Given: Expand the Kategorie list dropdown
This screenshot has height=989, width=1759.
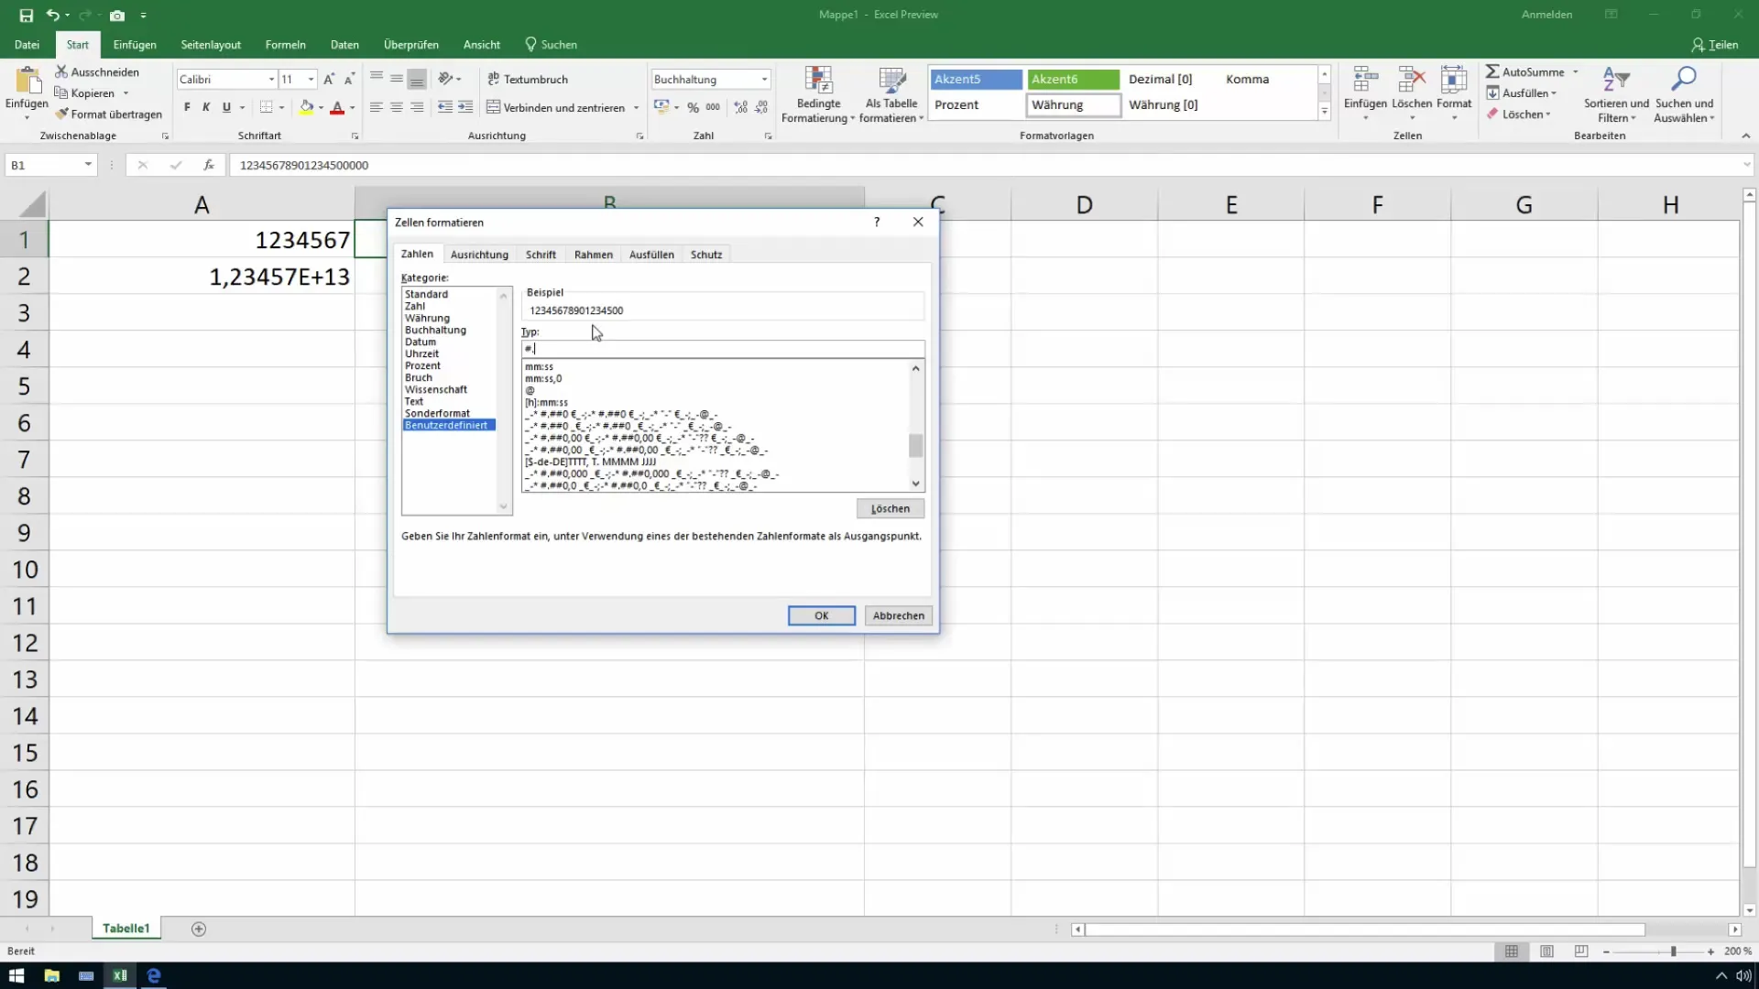Looking at the screenshot, I should click(505, 505).
